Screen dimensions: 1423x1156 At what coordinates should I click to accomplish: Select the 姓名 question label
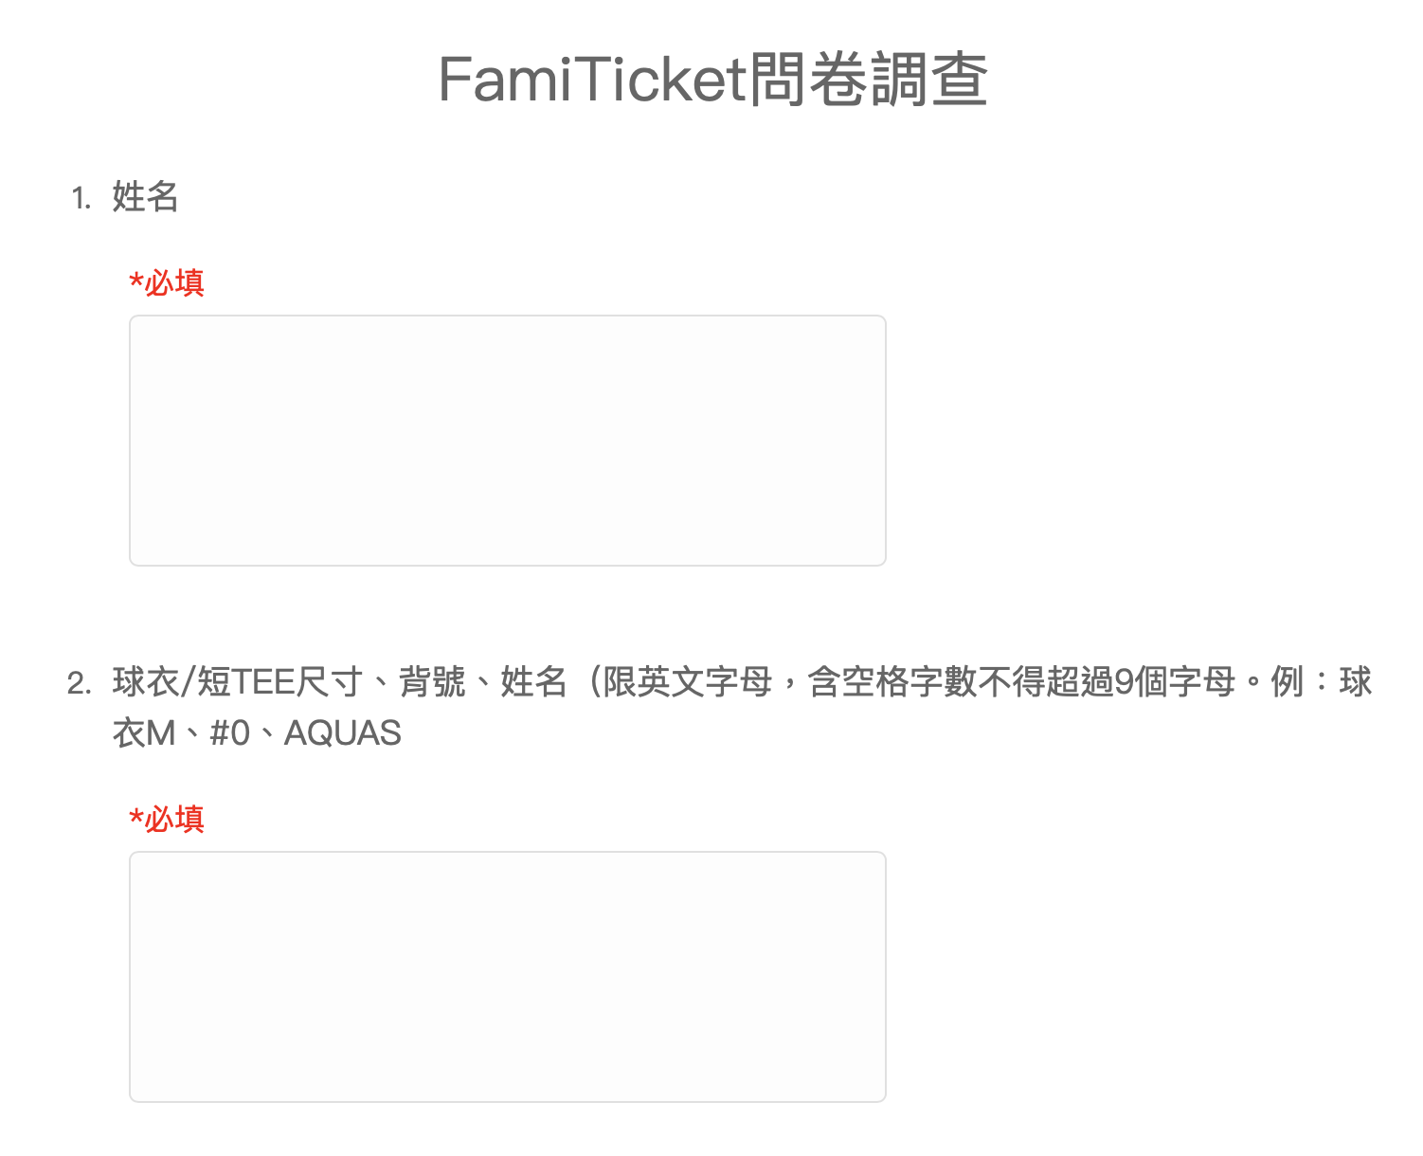tap(145, 197)
